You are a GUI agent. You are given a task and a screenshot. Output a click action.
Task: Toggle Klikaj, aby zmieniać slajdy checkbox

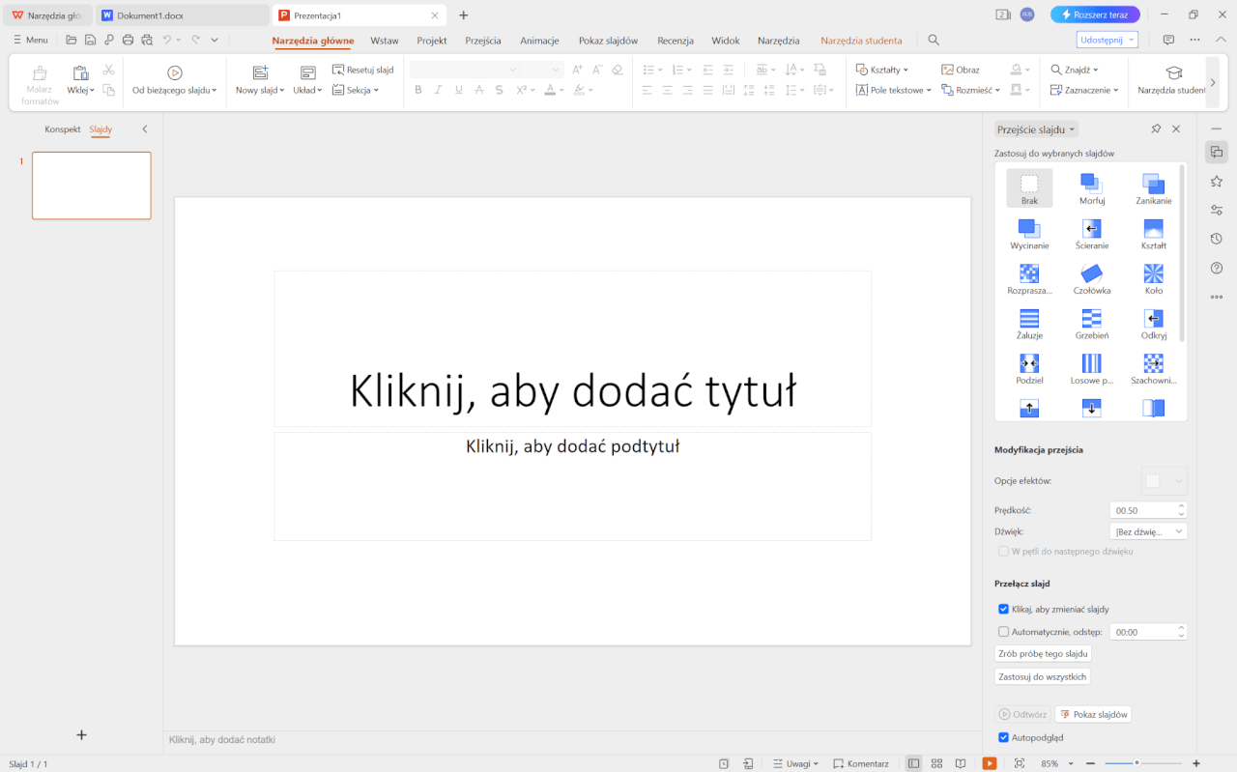click(1003, 609)
